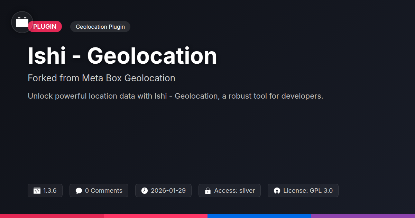Click the plugin brick logo icon
Screen dimensions: 415x218
22,22
